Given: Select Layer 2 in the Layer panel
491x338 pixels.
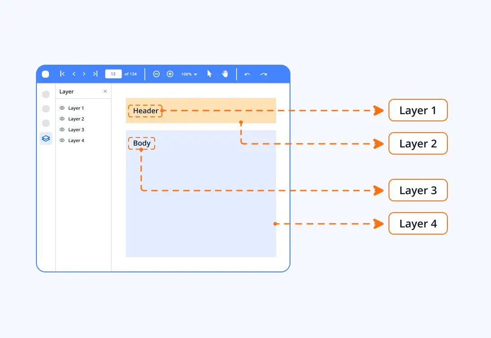Looking at the screenshot, I should pos(77,119).
